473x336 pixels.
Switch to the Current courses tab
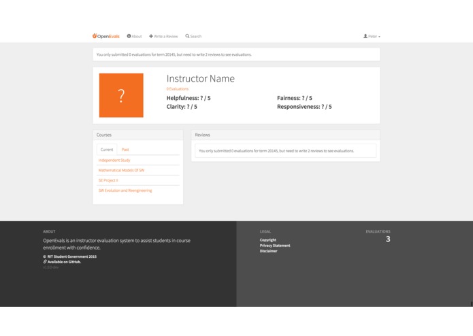tap(107, 150)
